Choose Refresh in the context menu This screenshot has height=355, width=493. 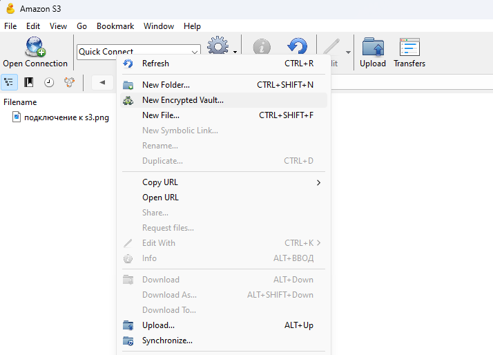tap(155, 64)
